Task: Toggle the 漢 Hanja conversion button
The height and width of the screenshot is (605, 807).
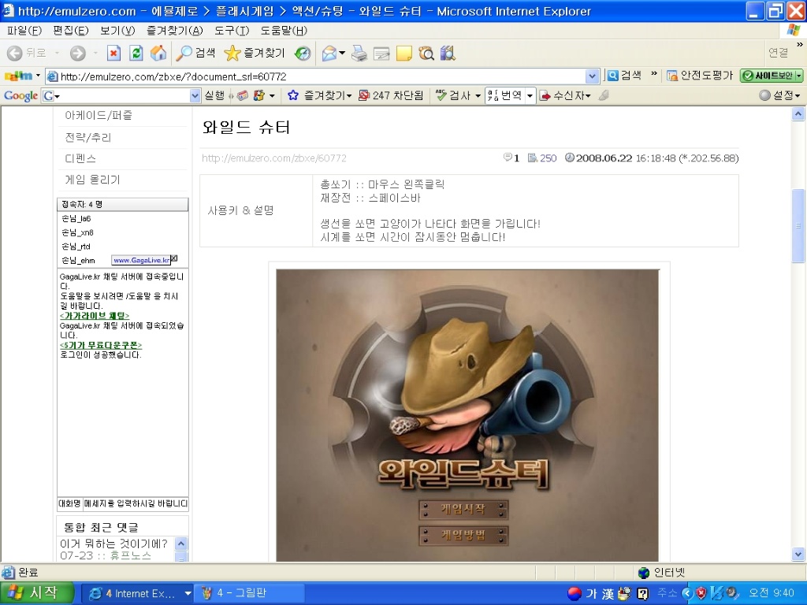Action: (x=608, y=594)
